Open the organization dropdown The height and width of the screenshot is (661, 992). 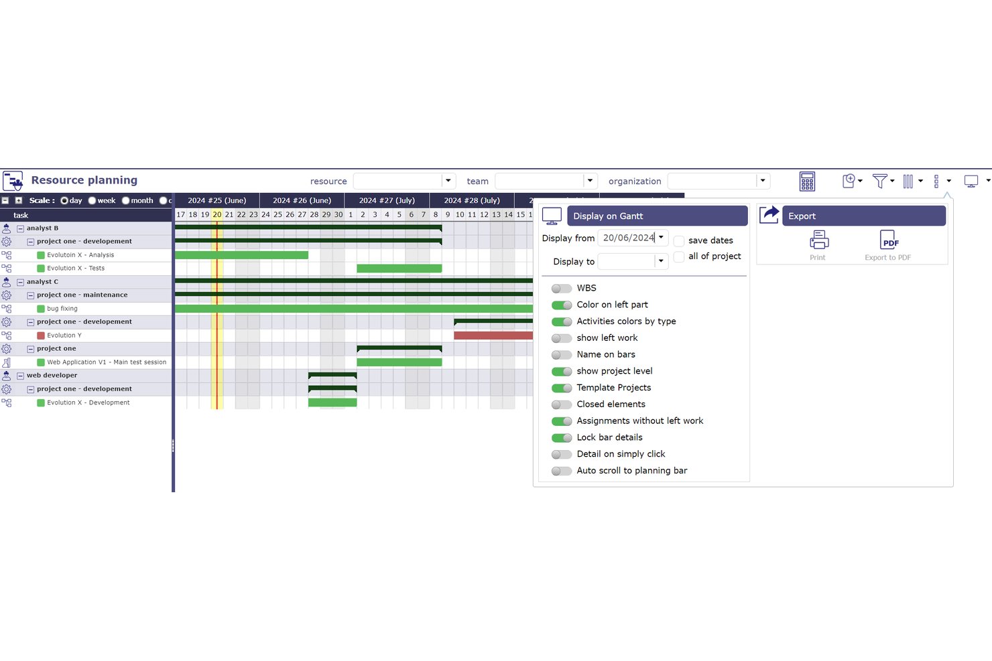click(763, 181)
